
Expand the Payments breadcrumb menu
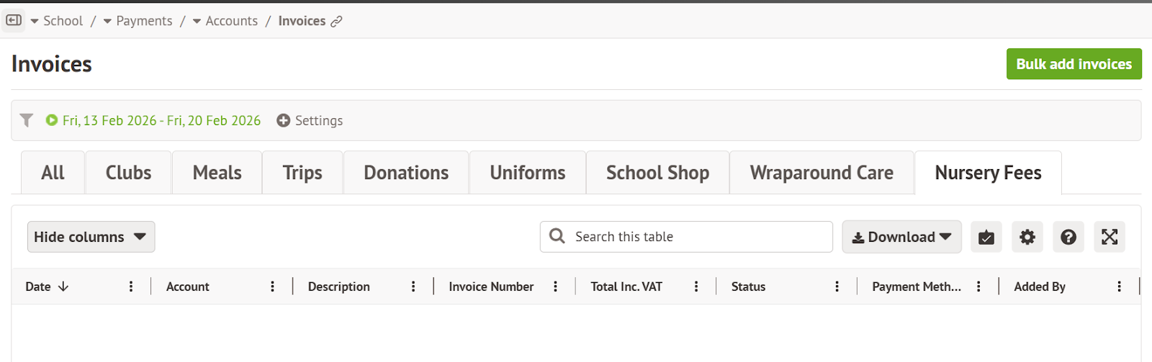(107, 22)
